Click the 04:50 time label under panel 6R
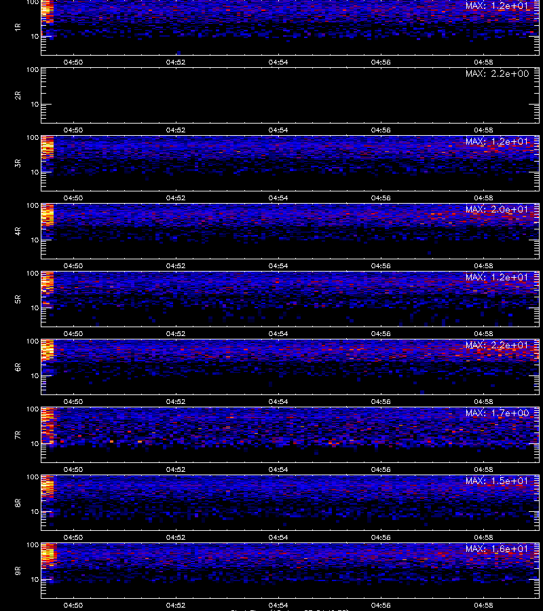The height and width of the screenshot is (611, 543). click(73, 401)
